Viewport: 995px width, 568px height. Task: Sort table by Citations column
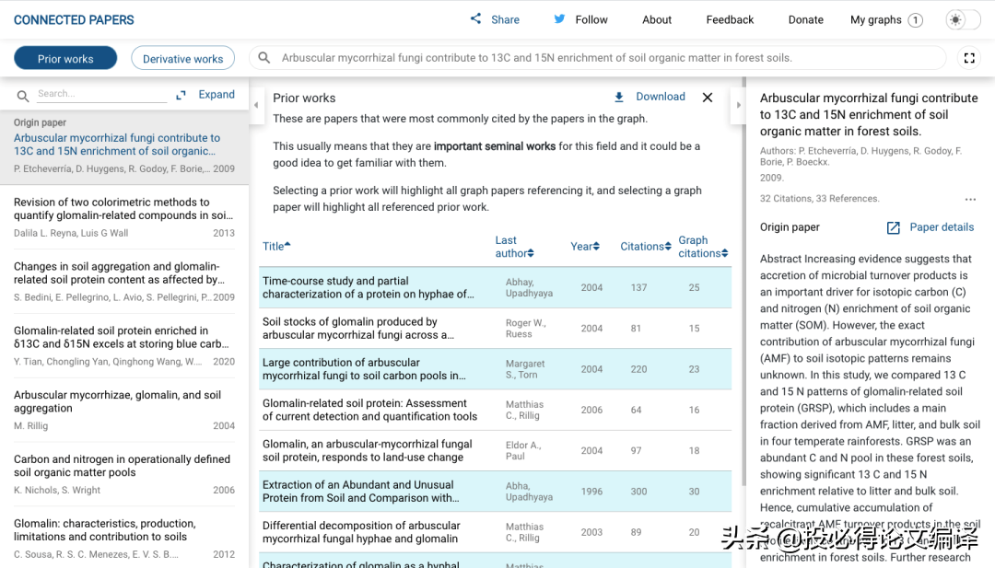pos(645,246)
